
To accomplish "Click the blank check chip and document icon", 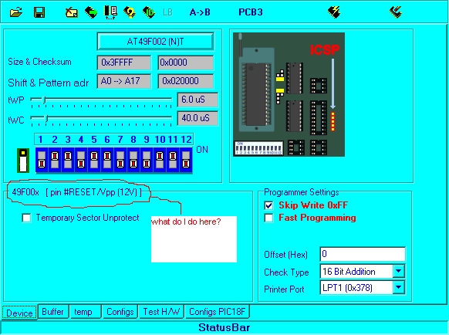I will (x=110, y=12).
